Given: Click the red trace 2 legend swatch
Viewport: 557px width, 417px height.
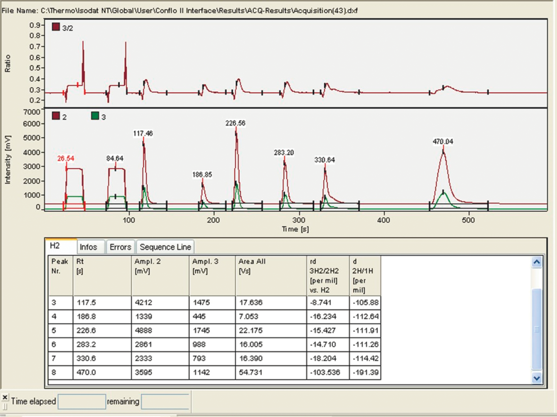Looking at the screenshot, I should (x=56, y=116).
